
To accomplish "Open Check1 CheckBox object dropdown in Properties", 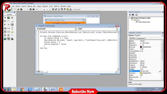I will (x=162, y=36).
